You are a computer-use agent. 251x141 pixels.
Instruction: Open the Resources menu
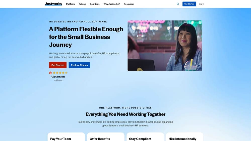pos(129,4)
